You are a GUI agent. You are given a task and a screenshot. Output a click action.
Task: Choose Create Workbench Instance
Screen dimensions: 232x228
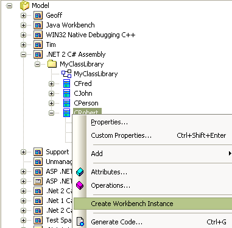tap(152, 204)
